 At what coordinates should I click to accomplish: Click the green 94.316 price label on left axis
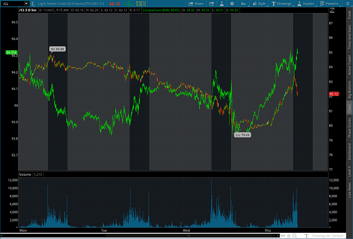pyautogui.click(x=11, y=53)
